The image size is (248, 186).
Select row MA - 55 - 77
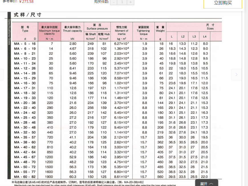[117, 172]
